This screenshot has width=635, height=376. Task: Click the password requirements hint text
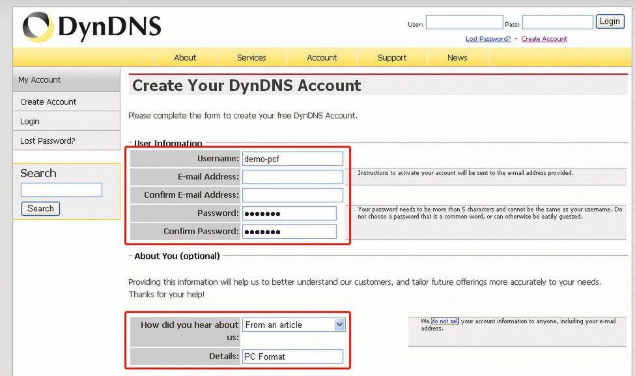[490, 213]
